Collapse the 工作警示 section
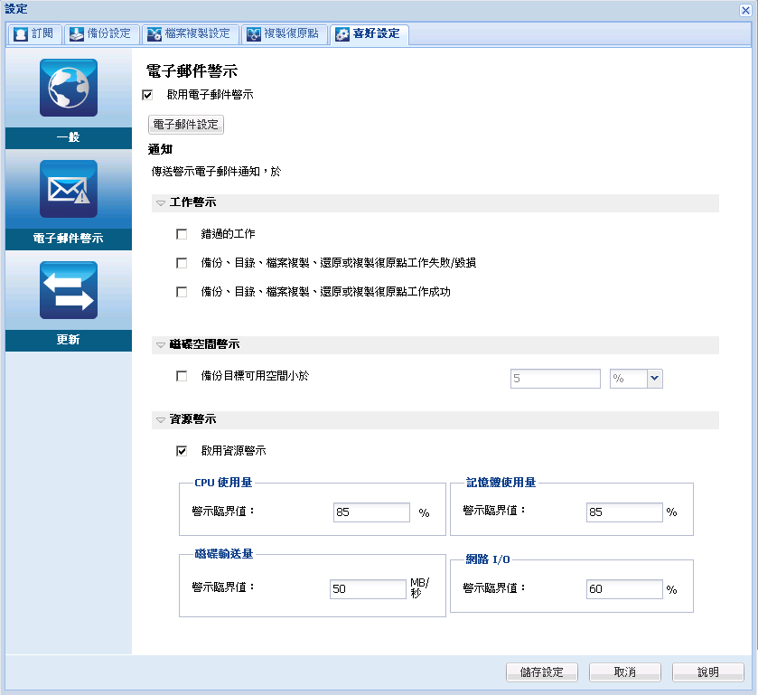758x695 pixels. coord(161,203)
